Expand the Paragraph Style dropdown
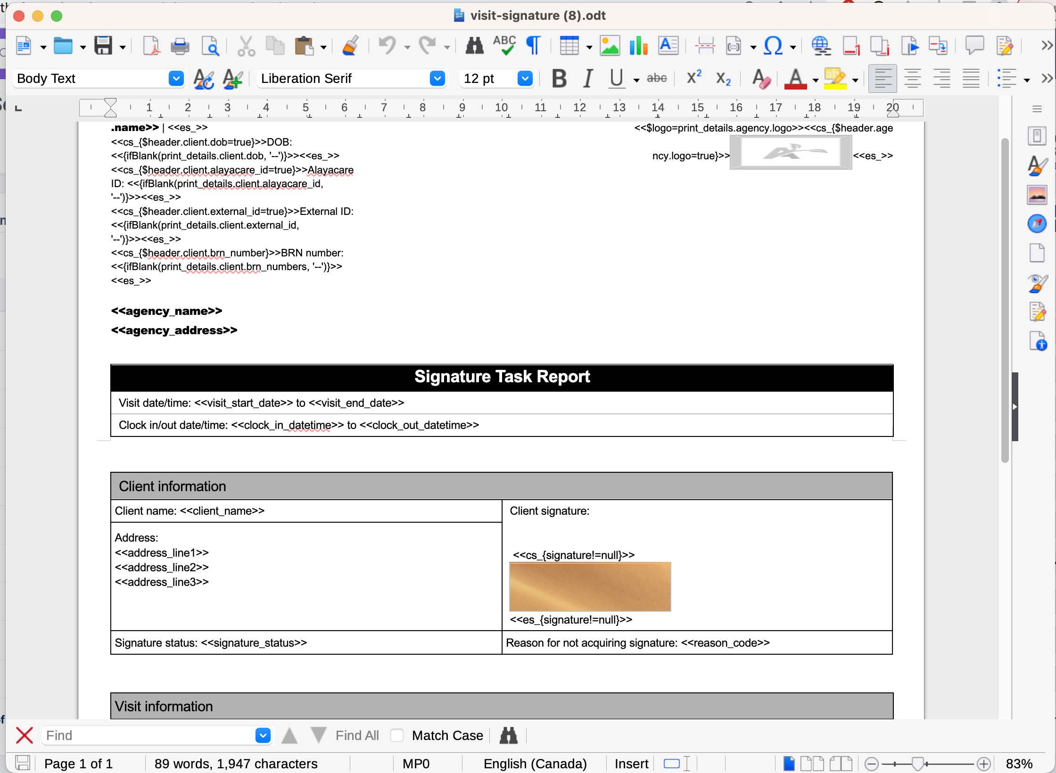Image resolution: width=1056 pixels, height=773 pixels. 176,78
